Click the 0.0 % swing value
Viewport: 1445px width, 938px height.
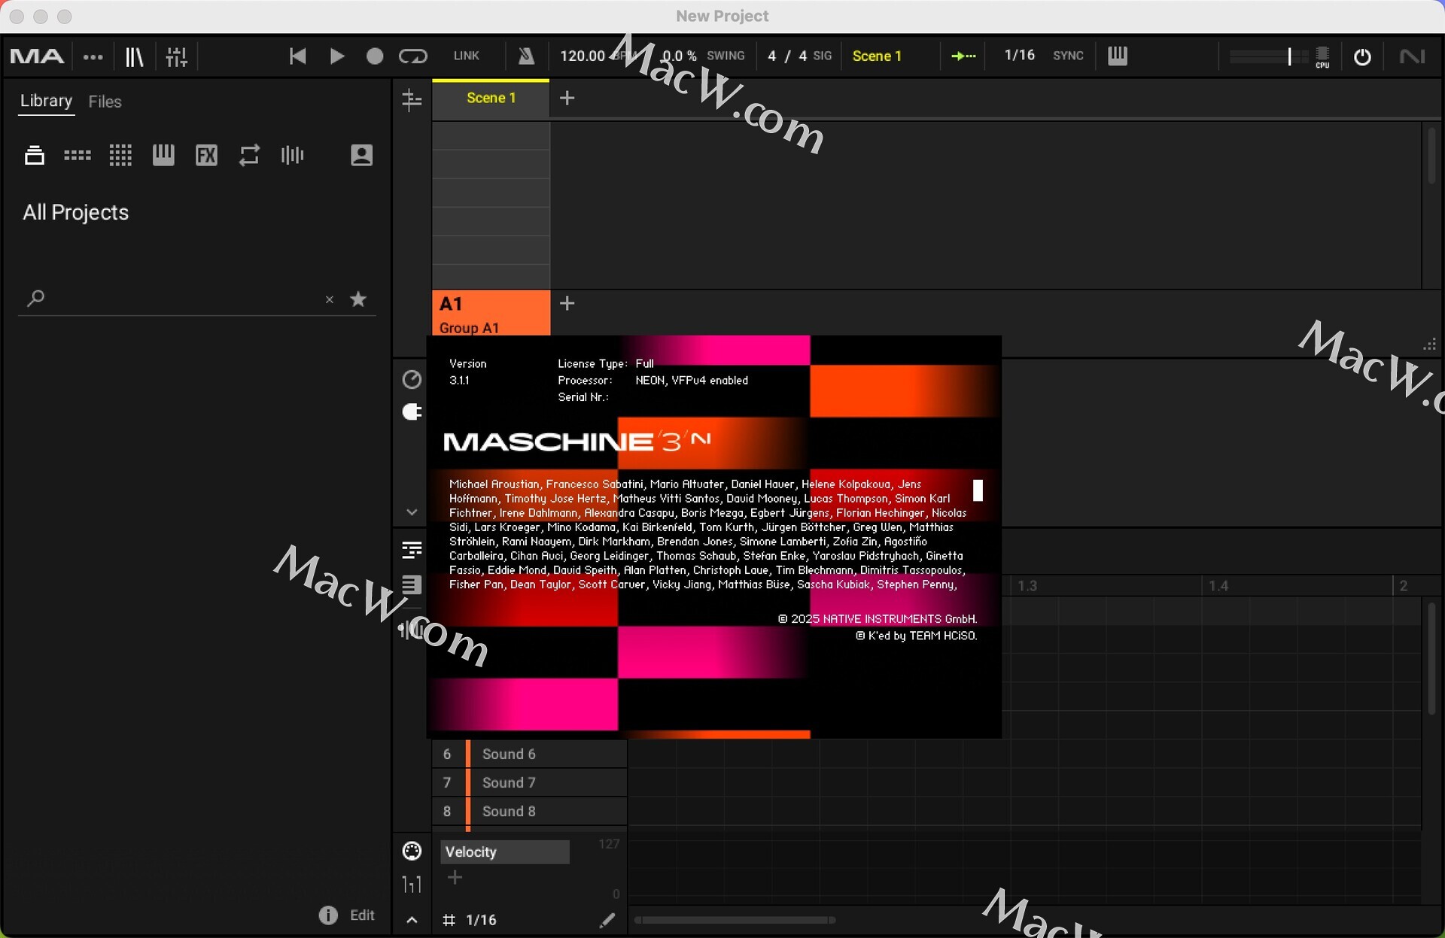679,56
